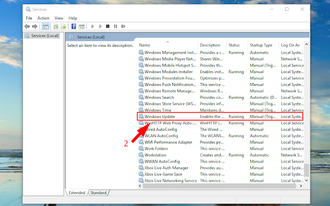Click the Pause Service icon
This screenshot has width=330, height=206.
coord(115,26)
